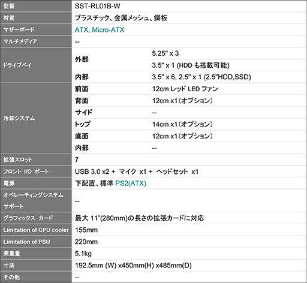Select the 155mm CPU cooler value
The height and width of the screenshot is (283, 307).
(86, 230)
